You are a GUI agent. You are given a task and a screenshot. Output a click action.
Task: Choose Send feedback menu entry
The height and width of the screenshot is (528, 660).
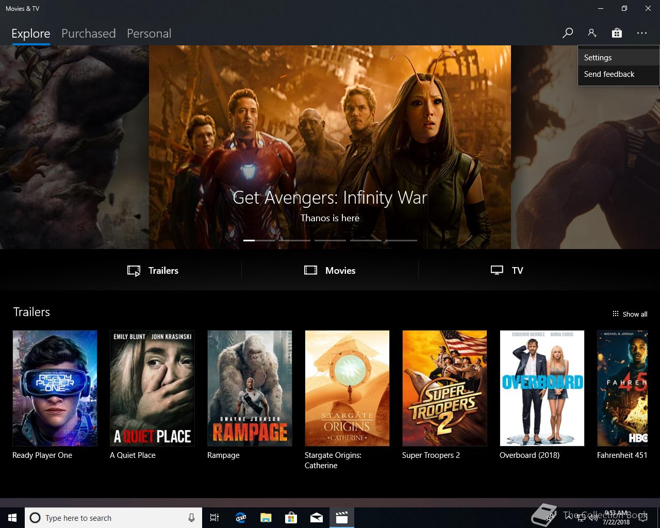click(x=619, y=74)
